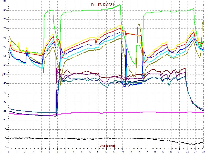
Task: Select the 50 tick on temperature axis
Action: pyautogui.click(x=5, y=65)
